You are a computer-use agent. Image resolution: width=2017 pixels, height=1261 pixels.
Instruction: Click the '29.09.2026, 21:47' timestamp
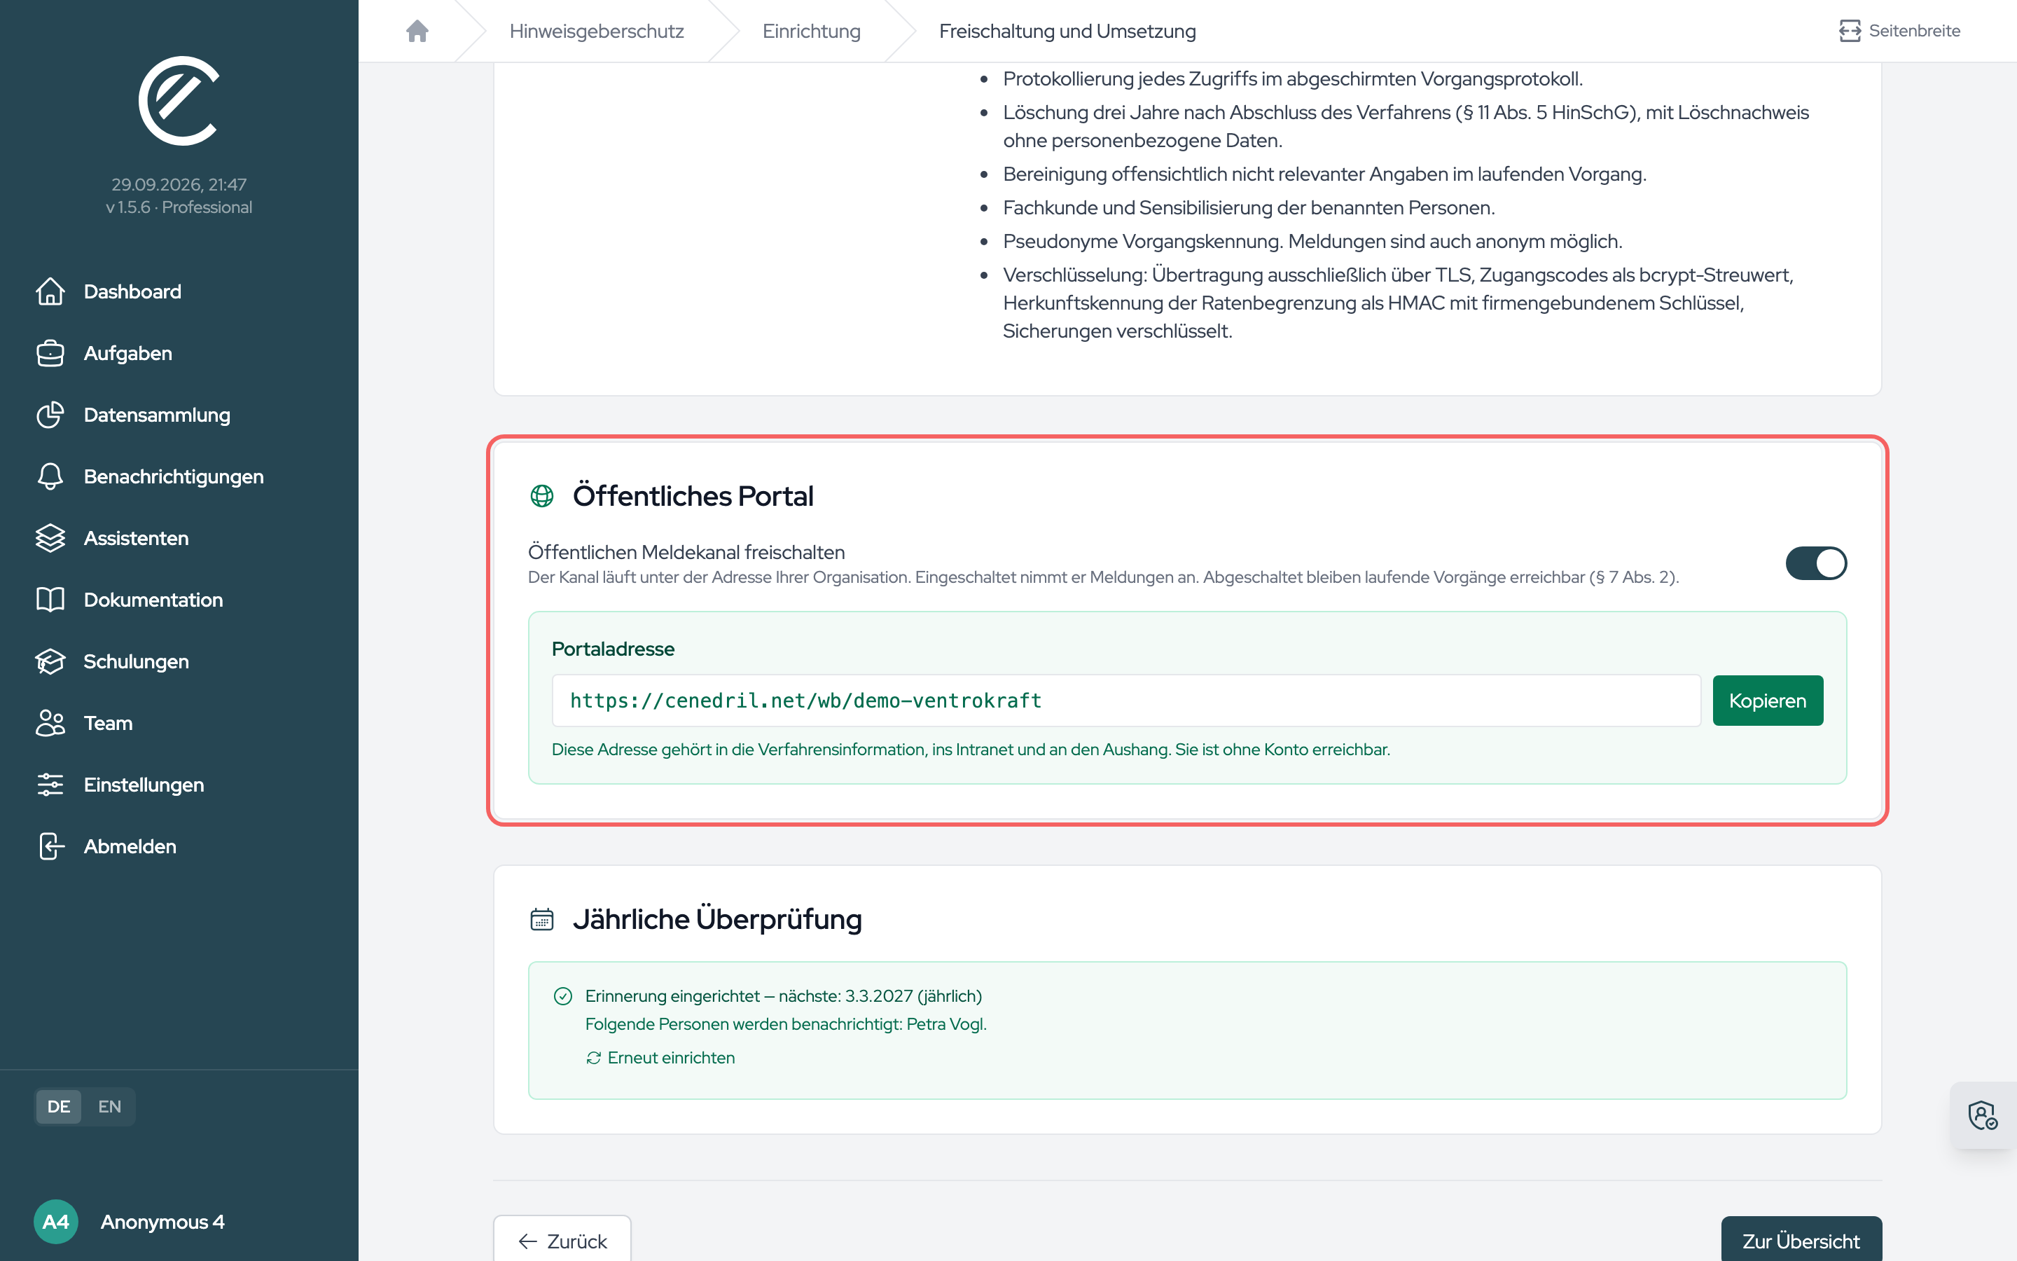coord(179,184)
